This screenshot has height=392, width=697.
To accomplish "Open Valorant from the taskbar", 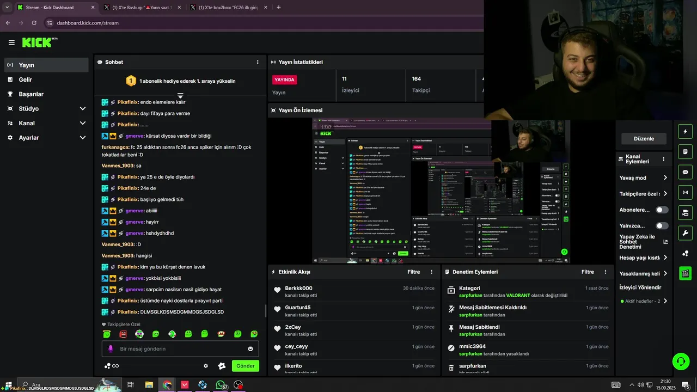I will tap(185, 385).
